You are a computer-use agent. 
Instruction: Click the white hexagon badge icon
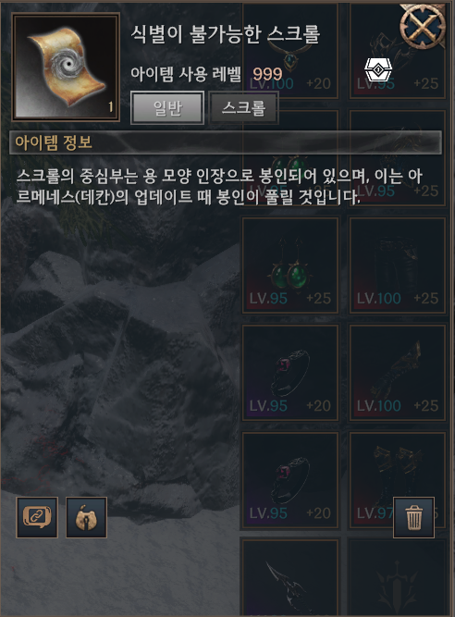tap(378, 69)
